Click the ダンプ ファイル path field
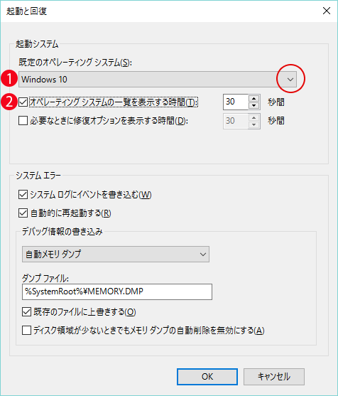The height and width of the screenshot is (396, 338). [117, 291]
